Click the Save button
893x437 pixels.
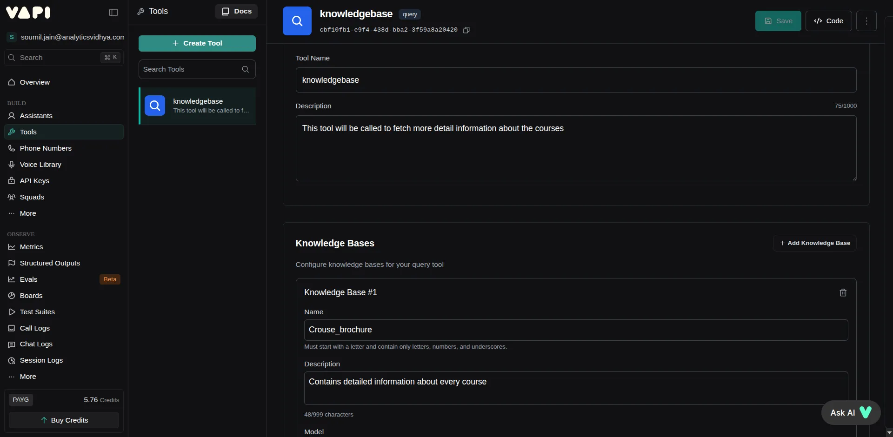point(778,21)
